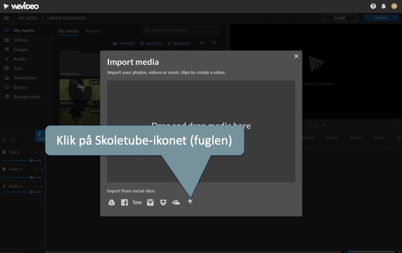Switch to the Project tab
The image size is (402, 253).
pyautogui.click(x=93, y=31)
